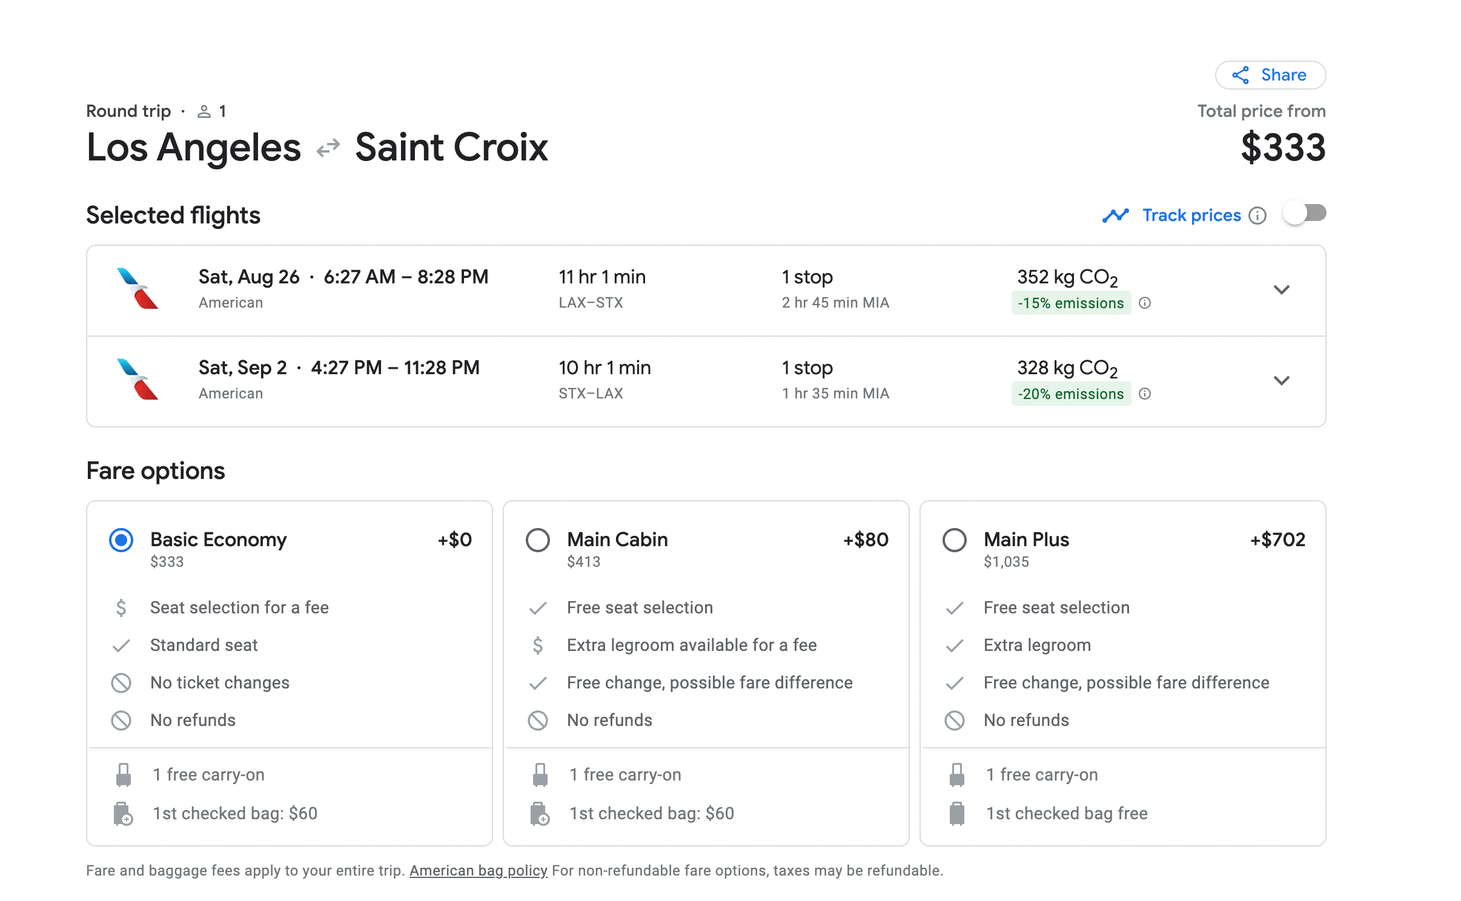Click info icon beside -20% emissions
The image size is (1461, 901).
(1144, 394)
